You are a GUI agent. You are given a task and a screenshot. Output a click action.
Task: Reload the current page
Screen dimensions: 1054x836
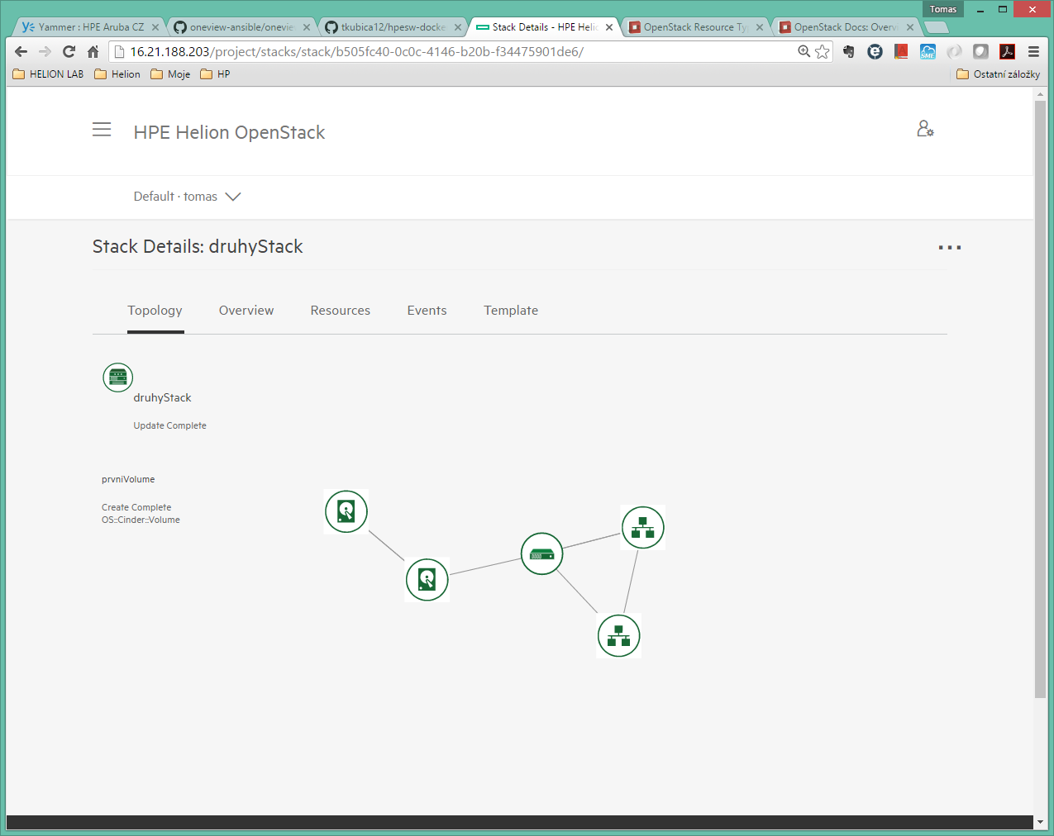coord(69,51)
